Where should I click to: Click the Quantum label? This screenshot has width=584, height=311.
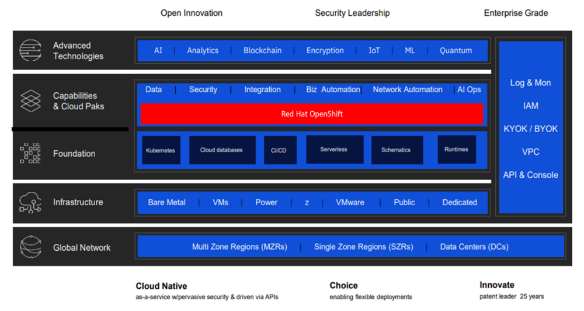point(456,50)
